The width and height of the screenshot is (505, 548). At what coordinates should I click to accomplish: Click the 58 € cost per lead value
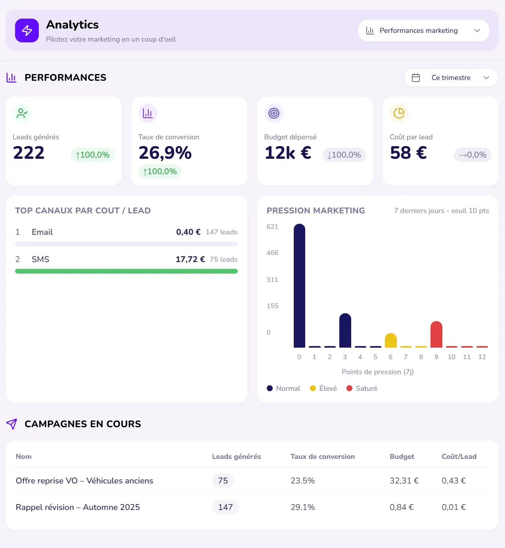[x=408, y=153]
